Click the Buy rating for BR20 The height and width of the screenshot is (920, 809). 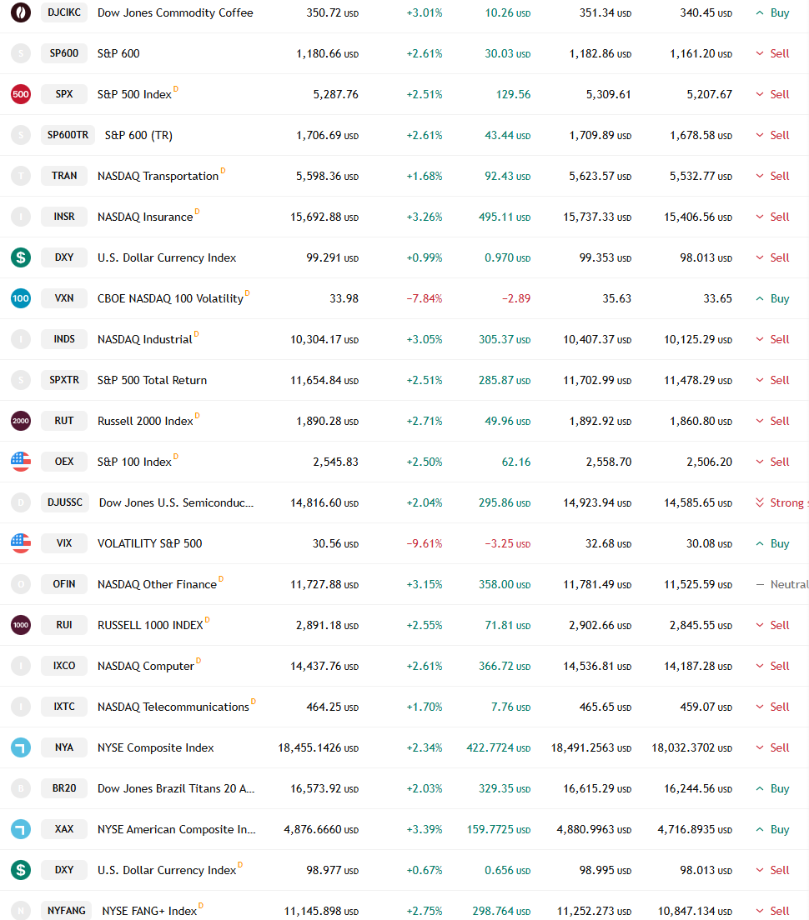[772, 788]
